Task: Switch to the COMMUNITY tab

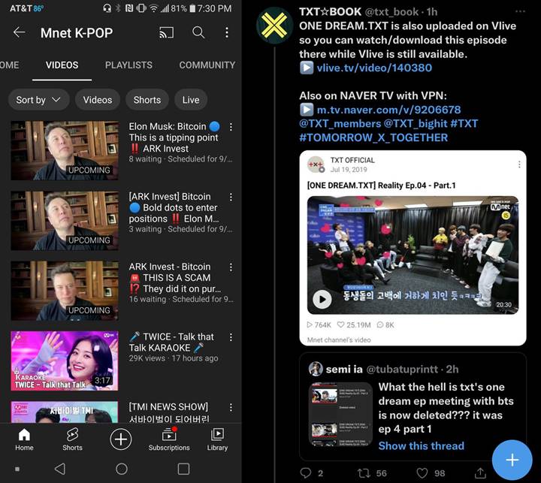Action: (x=207, y=65)
